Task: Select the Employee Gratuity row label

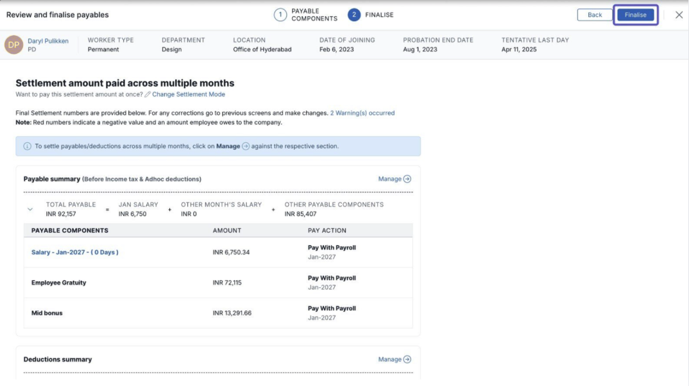Action: click(59, 283)
